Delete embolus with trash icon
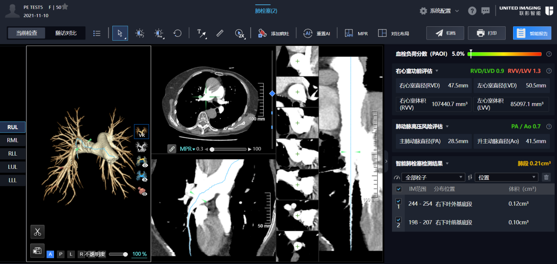 pos(546,177)
